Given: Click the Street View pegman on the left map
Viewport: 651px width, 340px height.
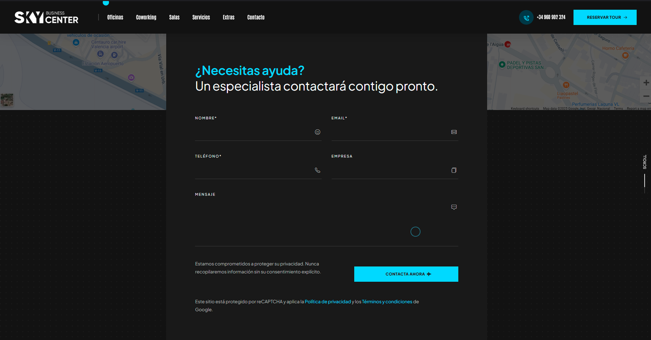Looking at the screenshot, I should (7, 100).
